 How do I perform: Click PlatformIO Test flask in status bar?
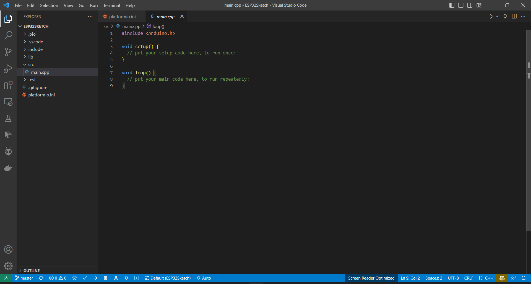point(116,278)
